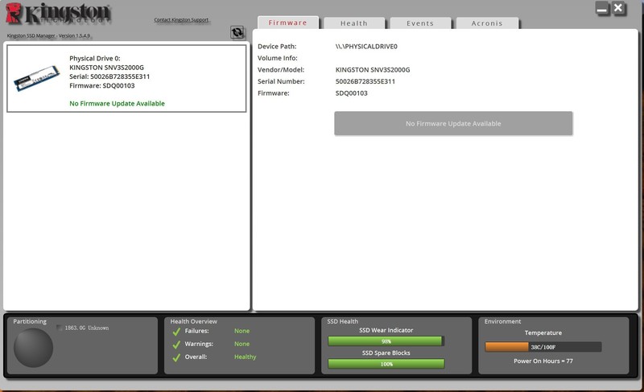Click the Environment panel title
The width and height of the screenshot is (644, 392).
502,321
